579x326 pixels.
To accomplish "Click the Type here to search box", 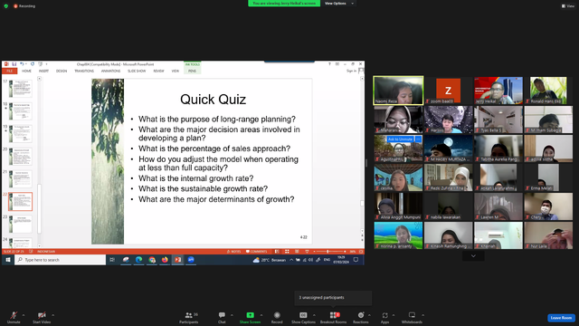I will coord(61,260).
